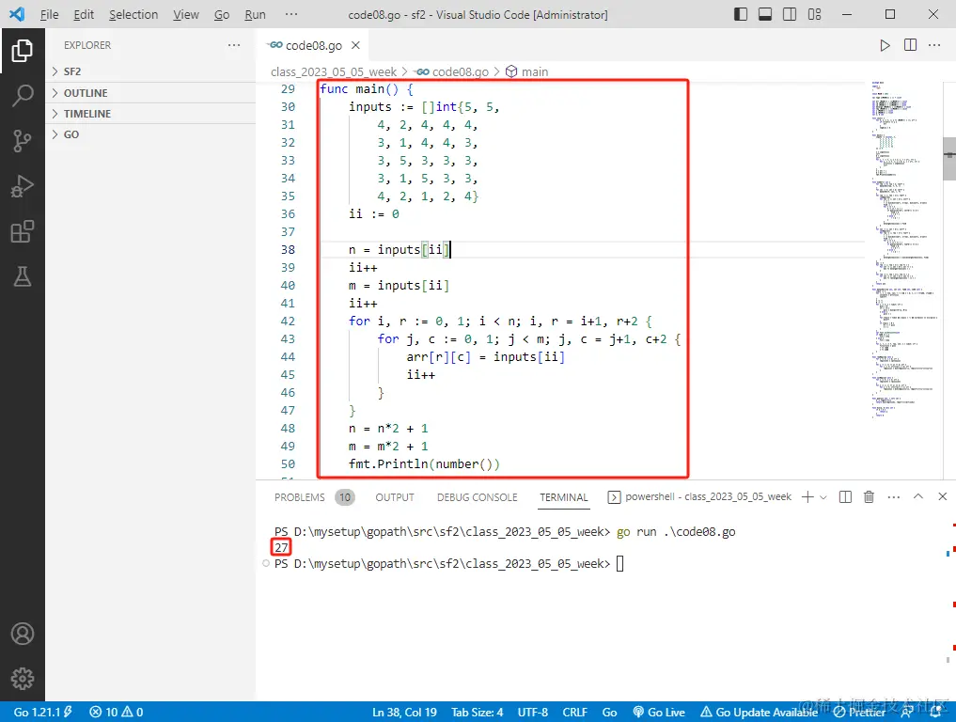956x722 pixels.
Task: Maximize the panel size chevron
Action: pyautogui.click(x=917, y=496)
